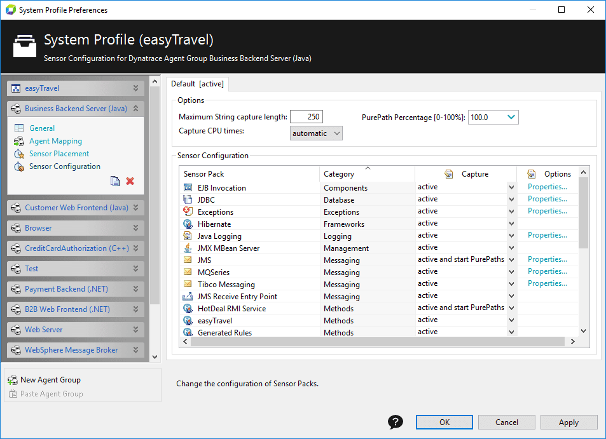Click New Agent Group link
This screenshot has width=606, height=439.
coord(50,380)
